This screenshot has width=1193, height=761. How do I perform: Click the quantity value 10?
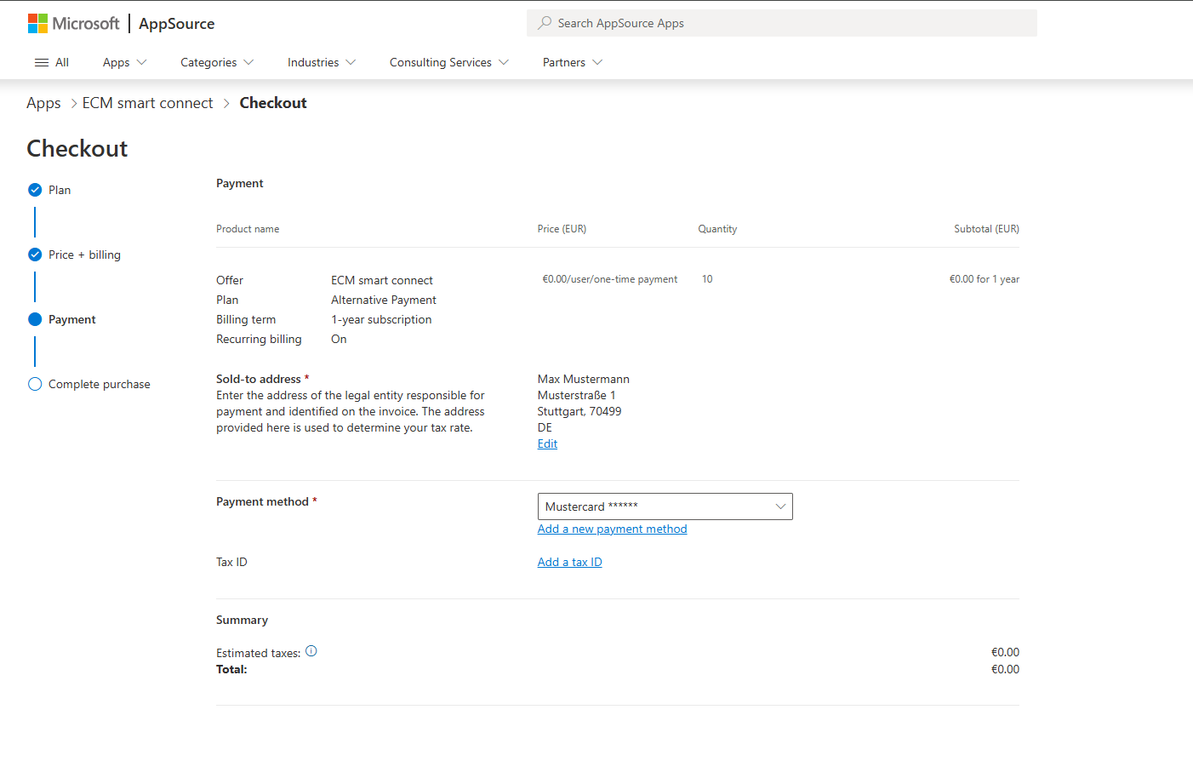point(707,279)
